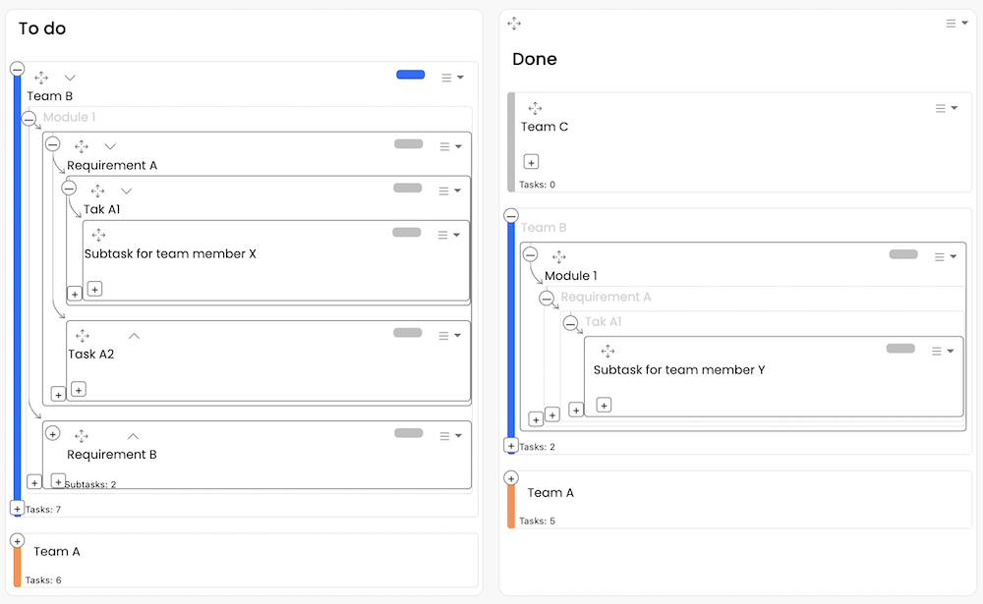Click move handle on Subtask for team member Y
Screen dimensions: 983x604
[x=607, y=351]
